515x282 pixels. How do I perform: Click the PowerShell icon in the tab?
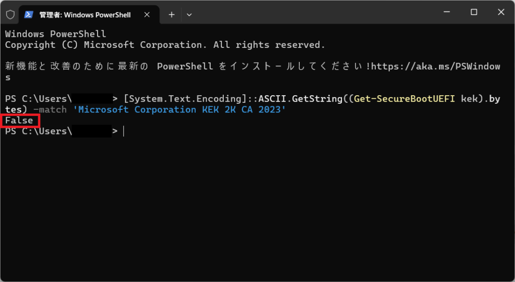click(x=29, y=15)
